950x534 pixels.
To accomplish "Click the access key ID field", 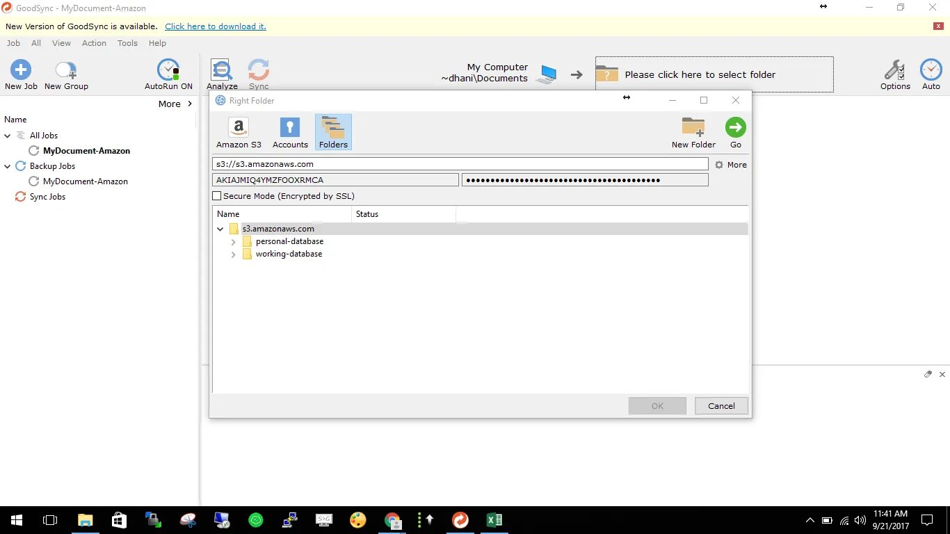I will (336, 180).
